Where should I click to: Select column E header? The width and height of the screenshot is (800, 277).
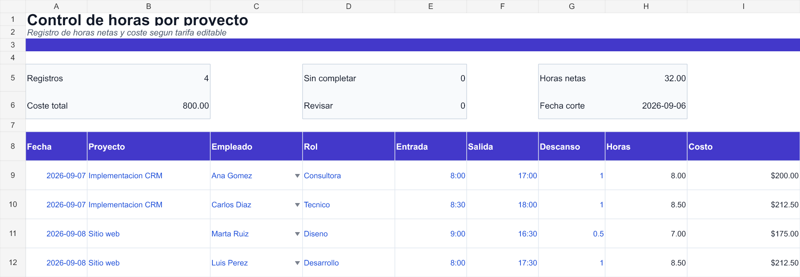(x=431, y=6)
